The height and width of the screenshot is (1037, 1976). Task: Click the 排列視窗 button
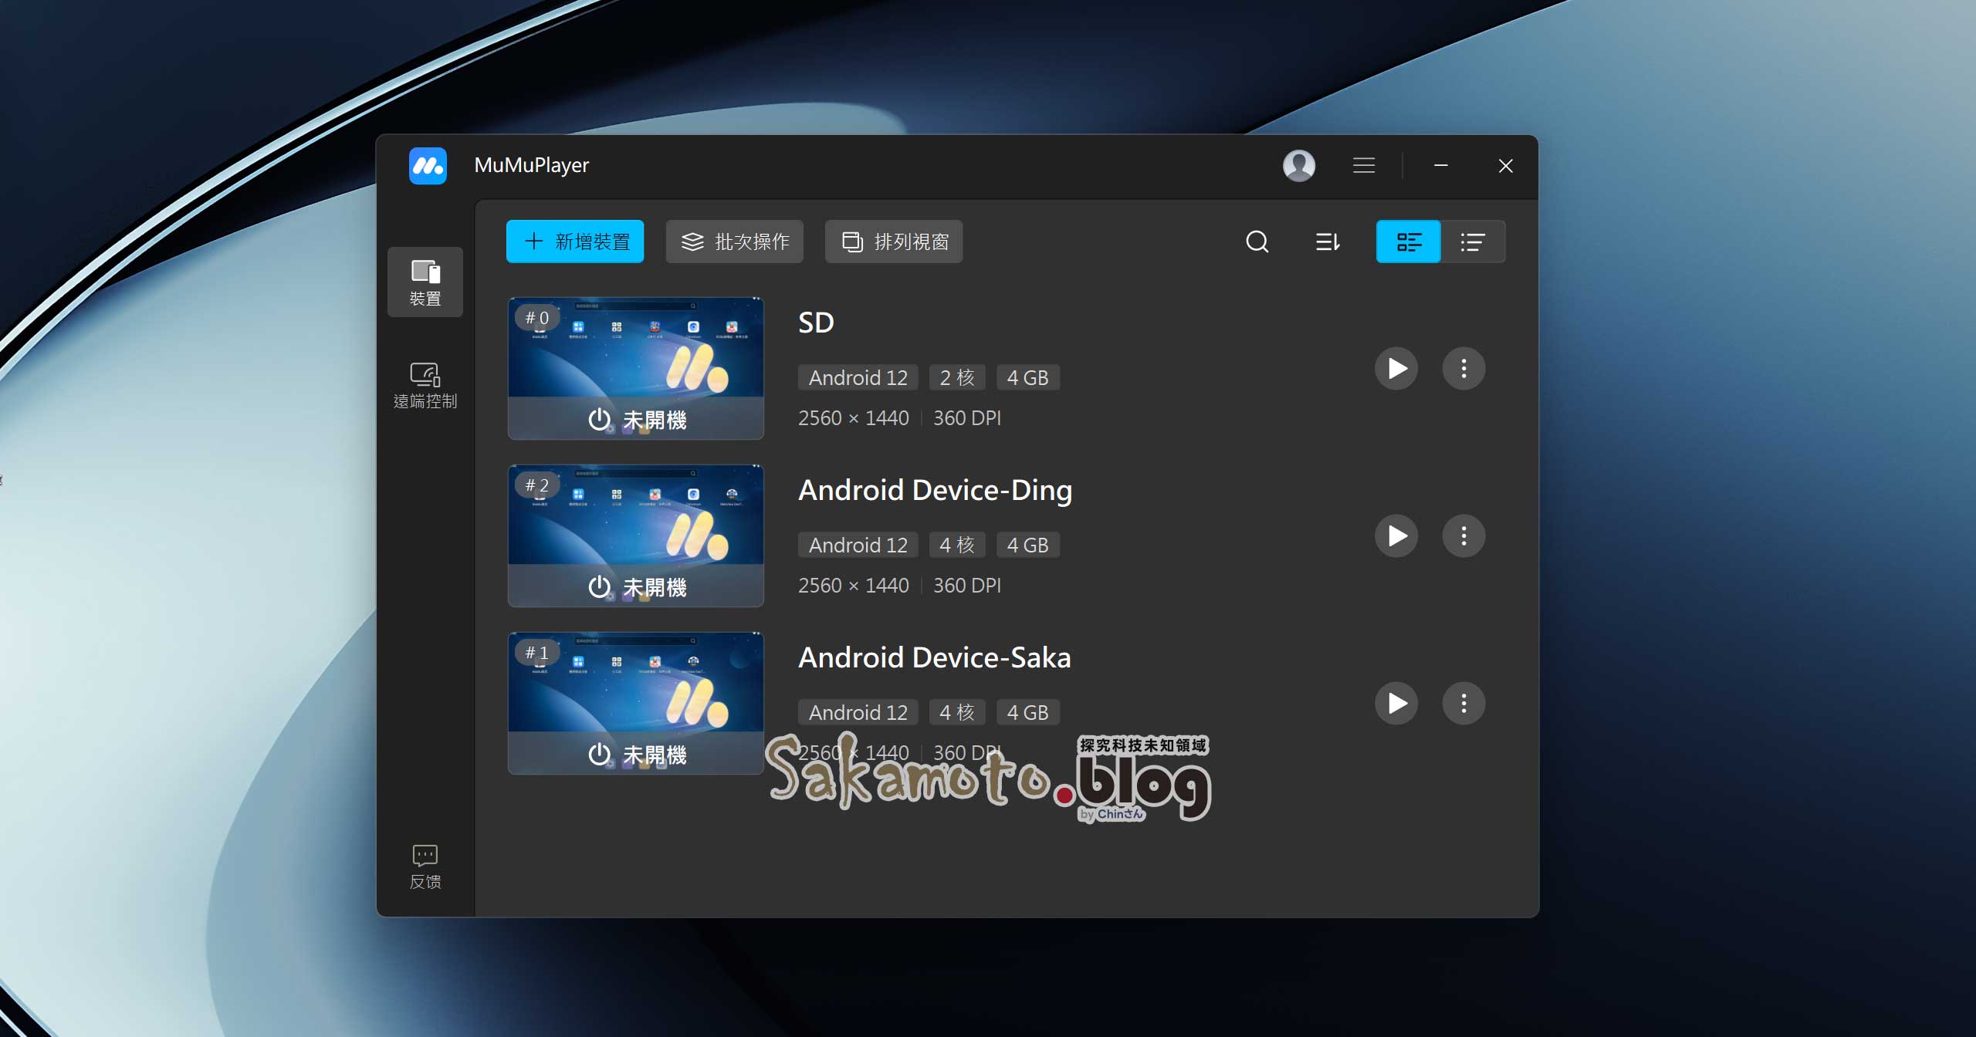pyautogui.click(x=894, y=242)
